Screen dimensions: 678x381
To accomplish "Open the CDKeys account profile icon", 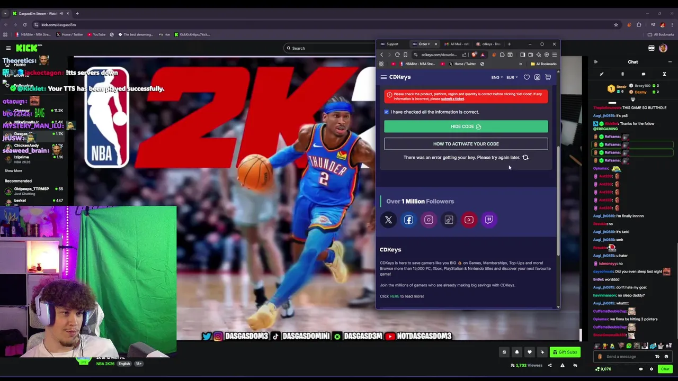I will click(x=537, y=77).
